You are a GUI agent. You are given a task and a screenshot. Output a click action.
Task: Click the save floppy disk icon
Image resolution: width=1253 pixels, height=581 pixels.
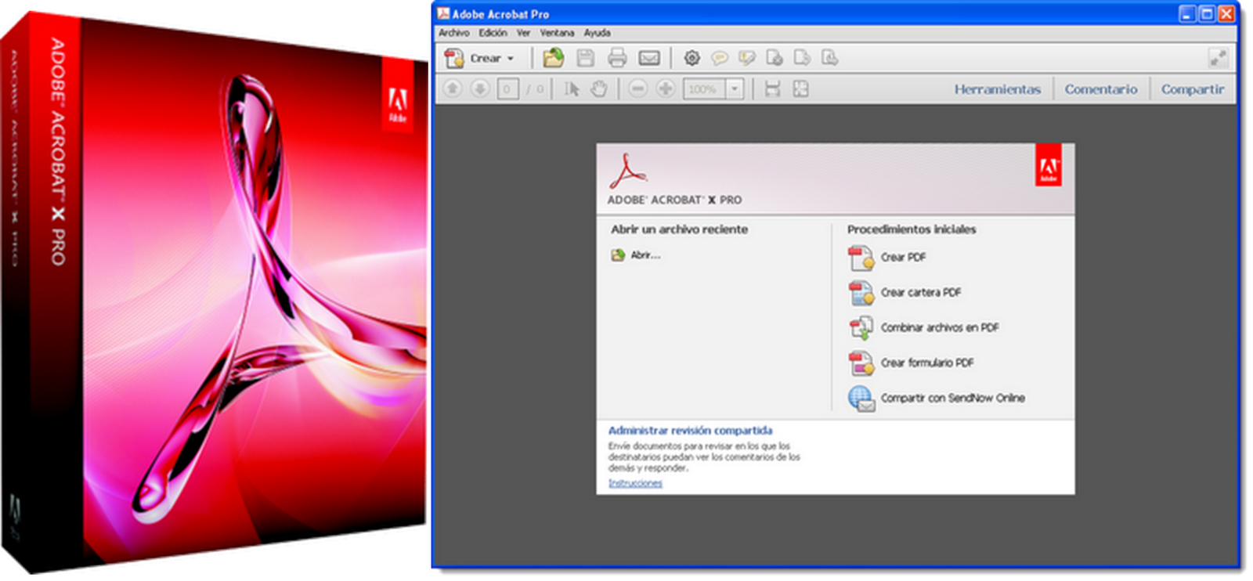585,58
